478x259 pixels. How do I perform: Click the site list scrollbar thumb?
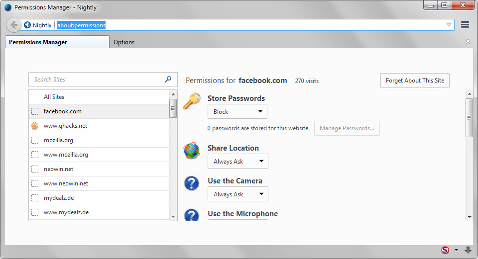coord(173,108)
